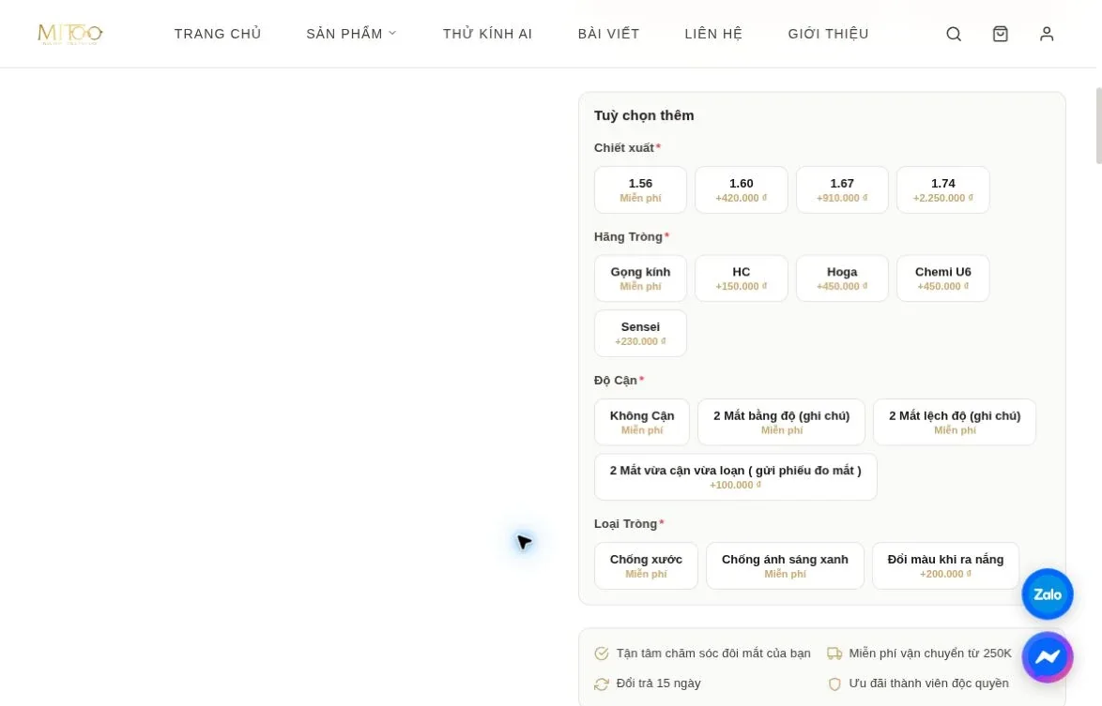1102x706 pixels.
Task: Open the user account icon
Action: [1047, 34]
